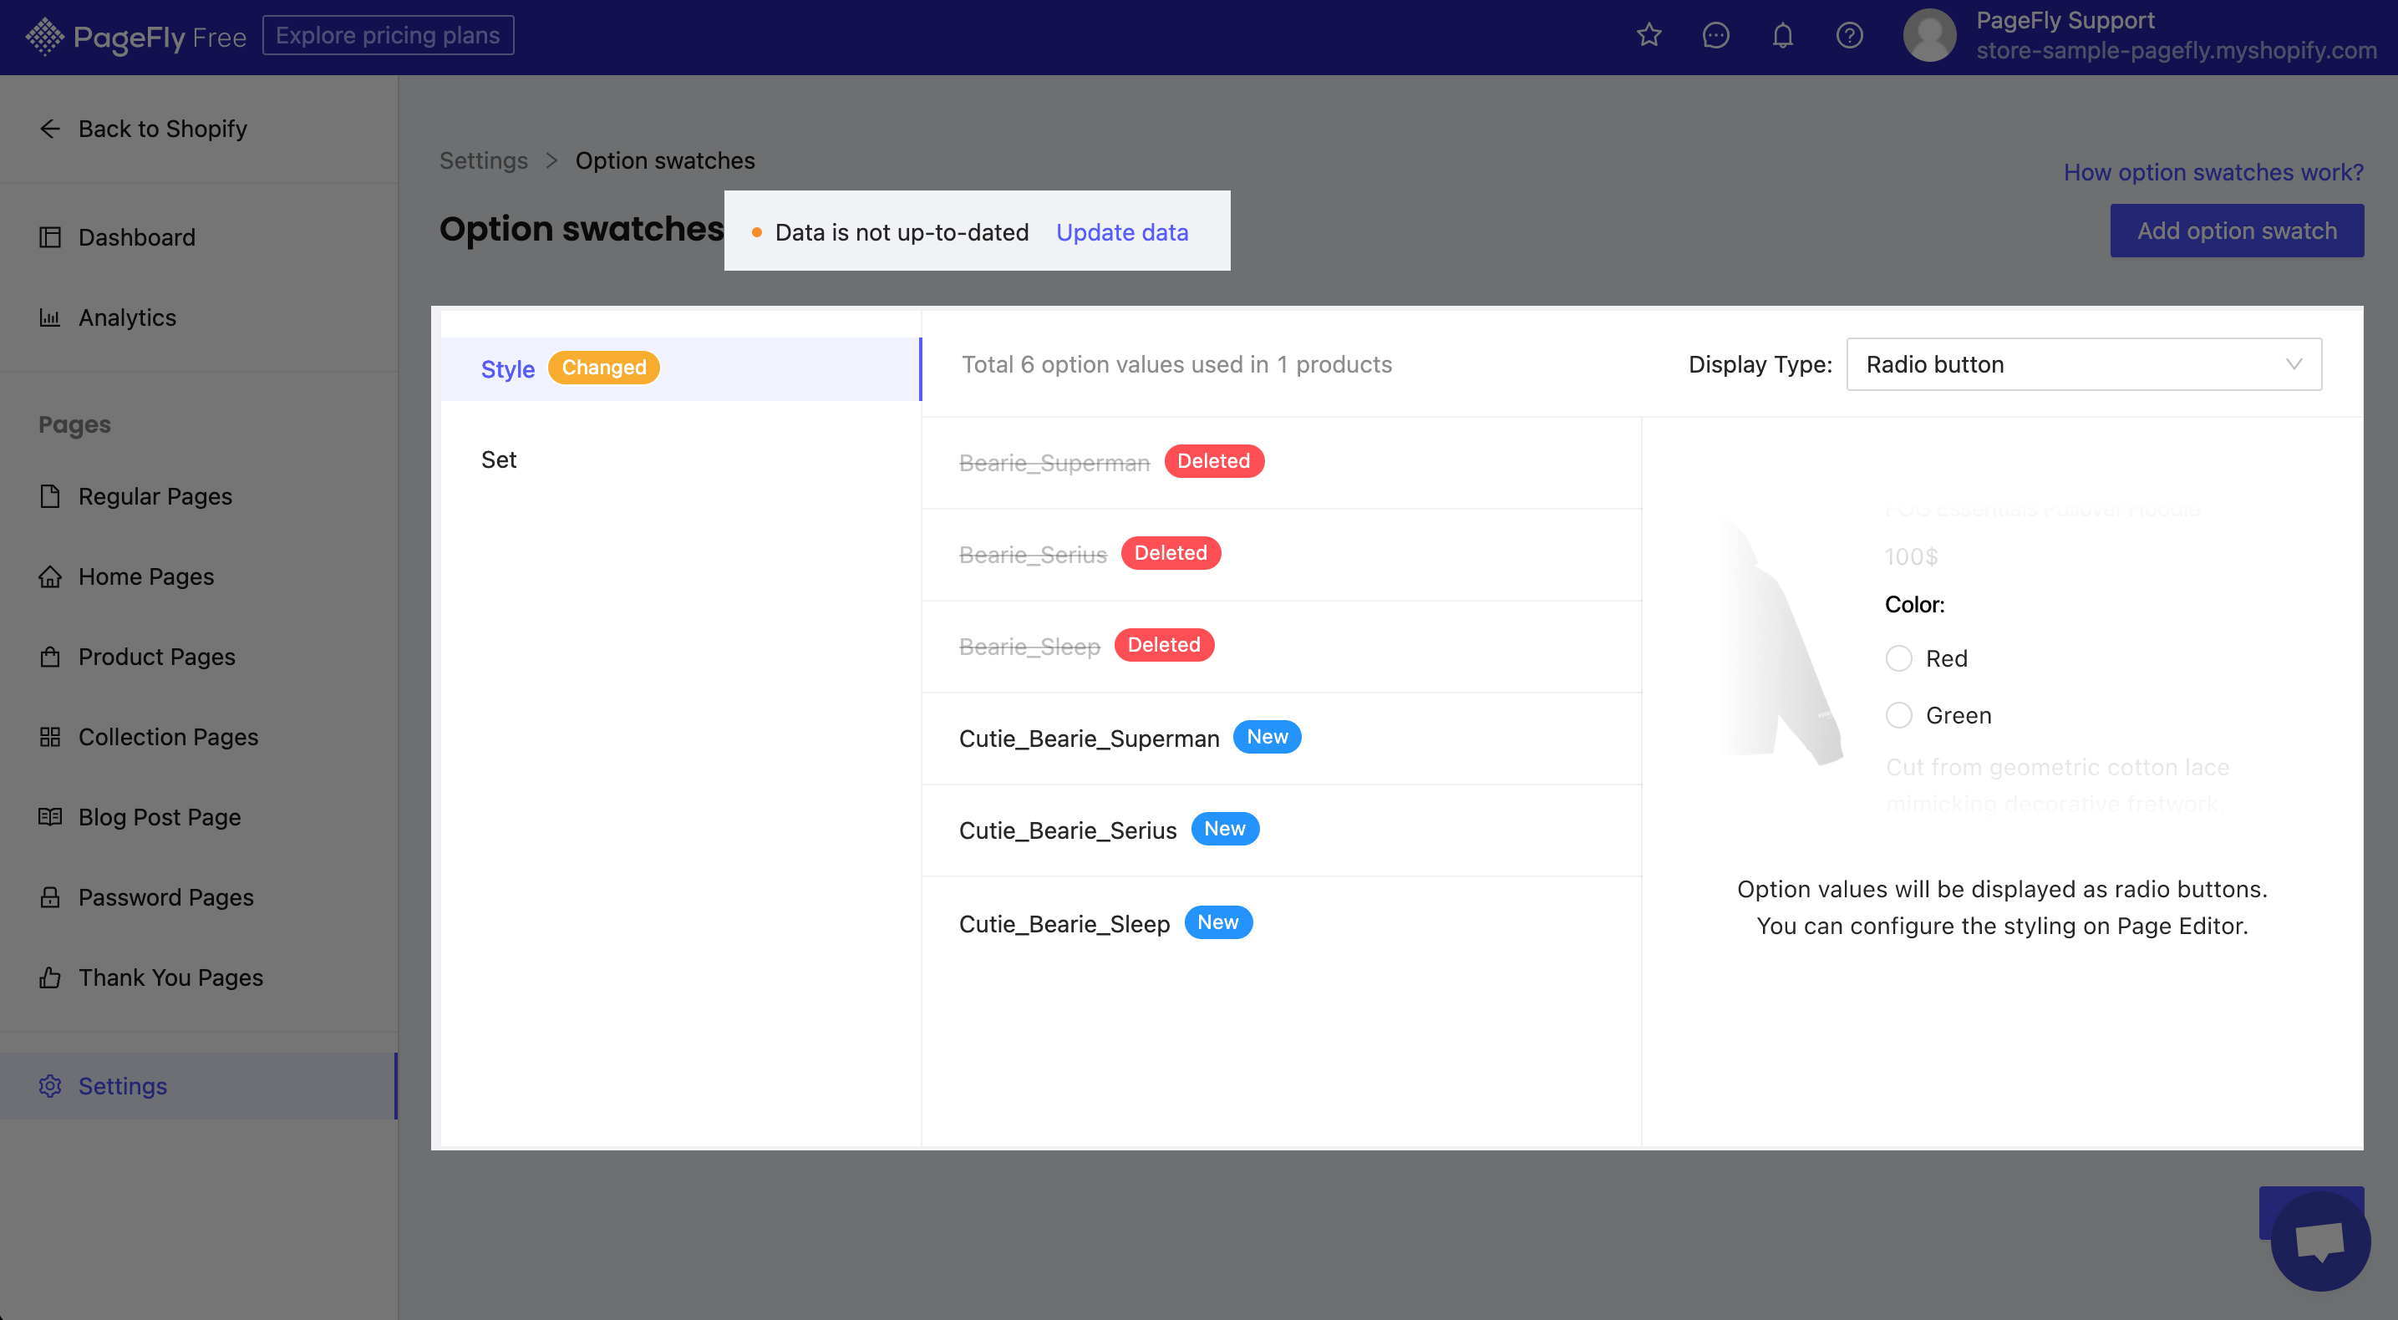2398x1320 pixels.
Task: Click the Home Pages house icon
Action: coord(50,576)
